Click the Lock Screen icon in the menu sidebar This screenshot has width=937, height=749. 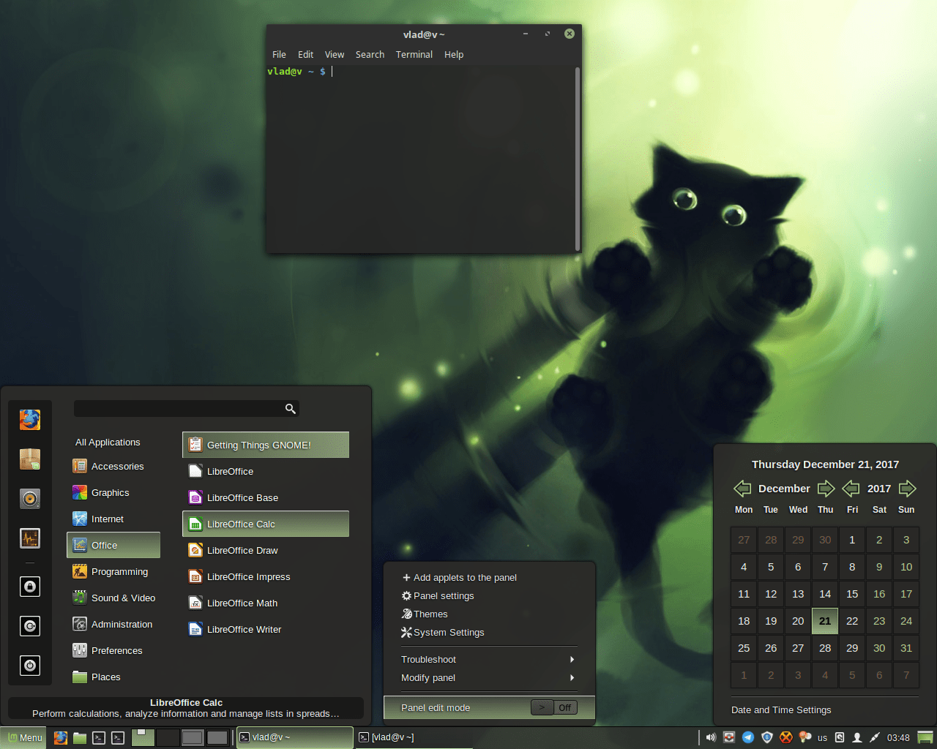pos(30,587)
